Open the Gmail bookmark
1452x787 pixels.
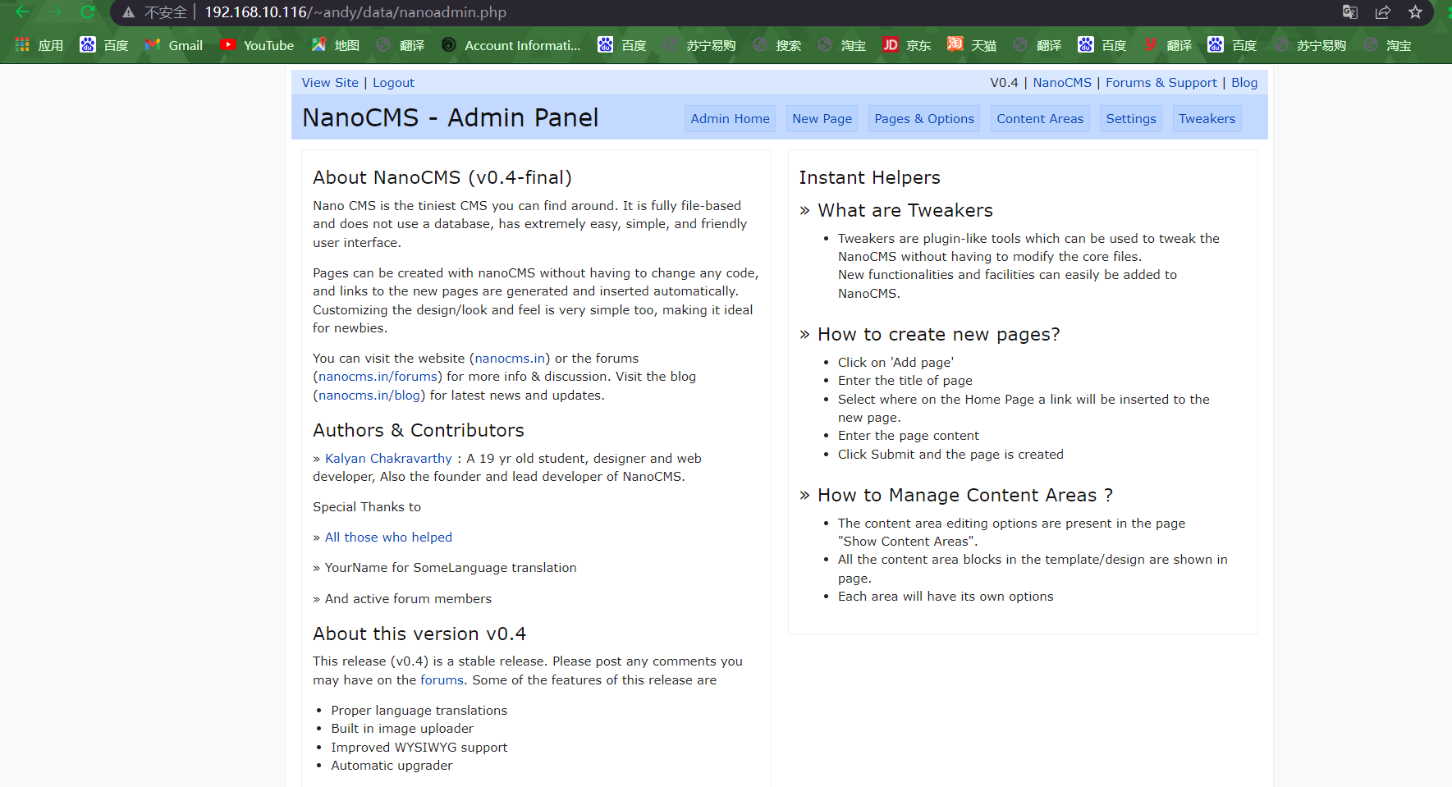pyautogui.click(x=174, y=45)
